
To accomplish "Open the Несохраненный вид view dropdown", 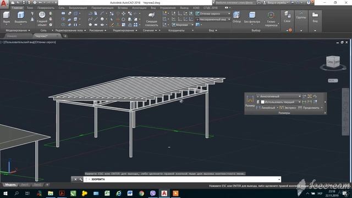I will [213, 19].
